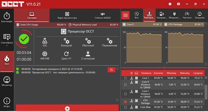Click the elapsed time 00:03:04
This screenshot has height=111, width=208.
[x=24, y=53]
